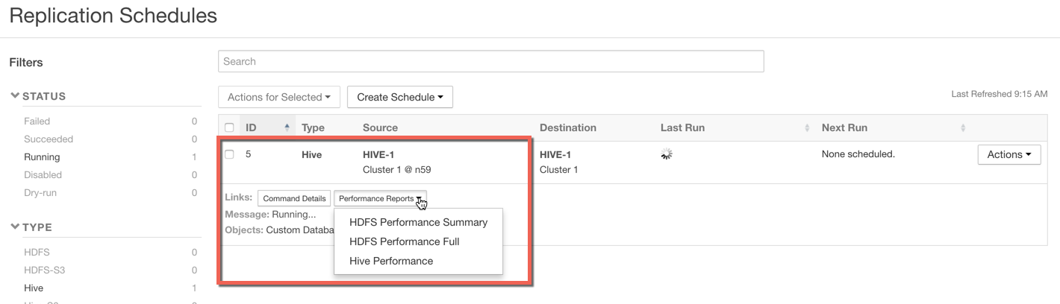This screenshot has width=1060, height=304.
Task: Filter schedules by Failed status
Action: point(37,121)
